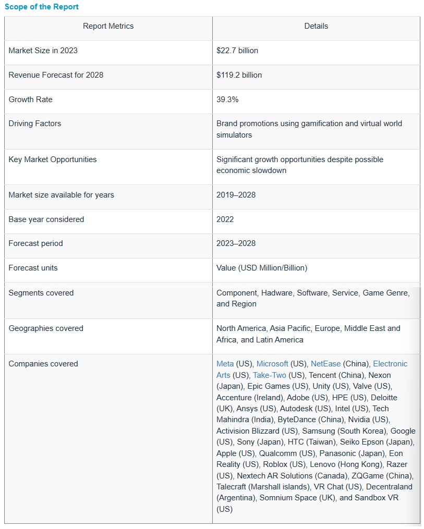
Task: Select the Revenue Forecast for 2028 label
Action: [56, 75]
